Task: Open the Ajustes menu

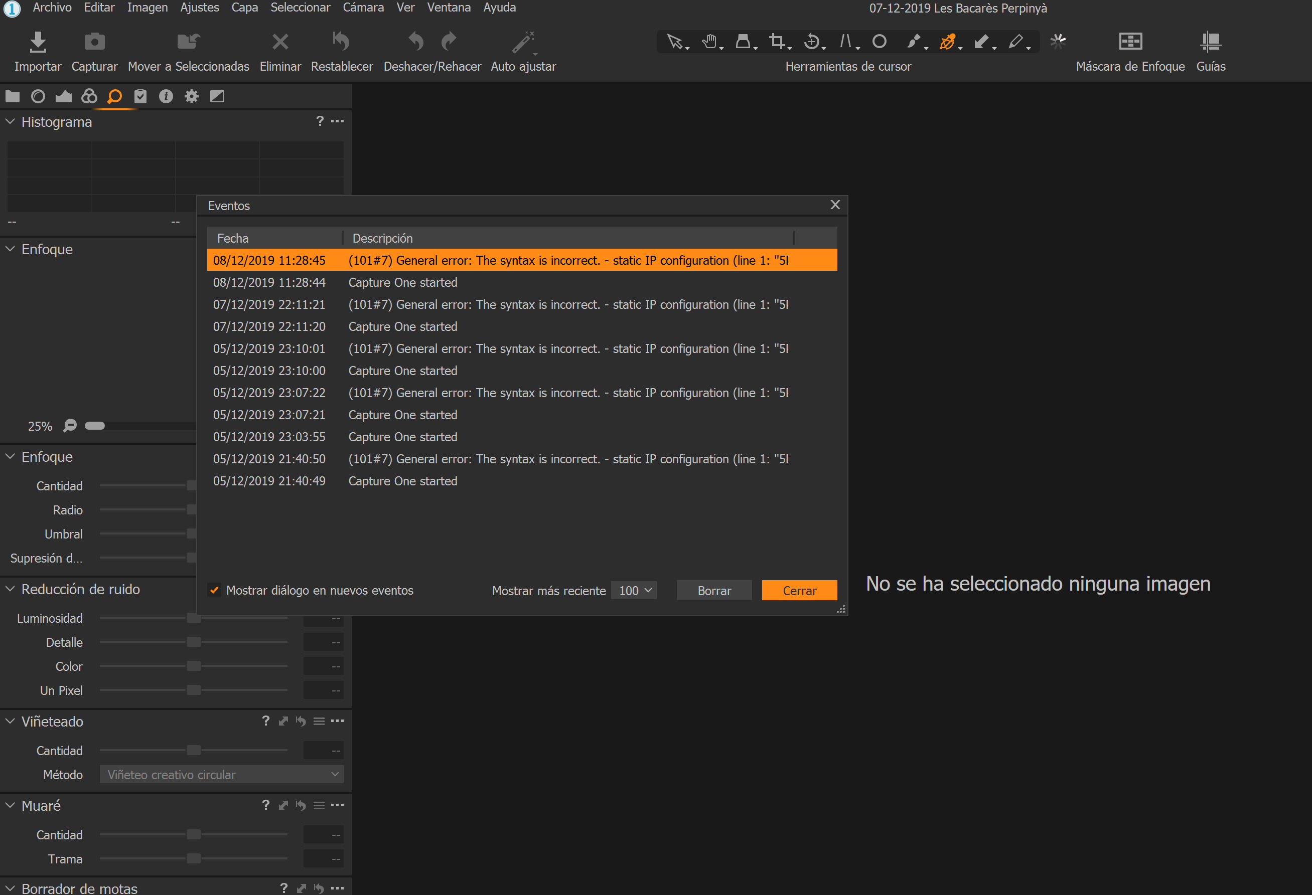Action: pyautogui.click(x=200, y=8)
